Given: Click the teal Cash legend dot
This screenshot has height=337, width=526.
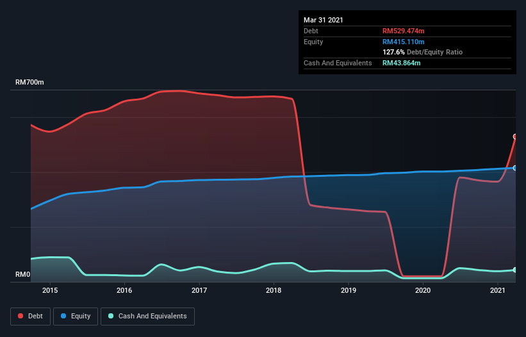Looking at the screenshot, I should click(x=111, y=316).
